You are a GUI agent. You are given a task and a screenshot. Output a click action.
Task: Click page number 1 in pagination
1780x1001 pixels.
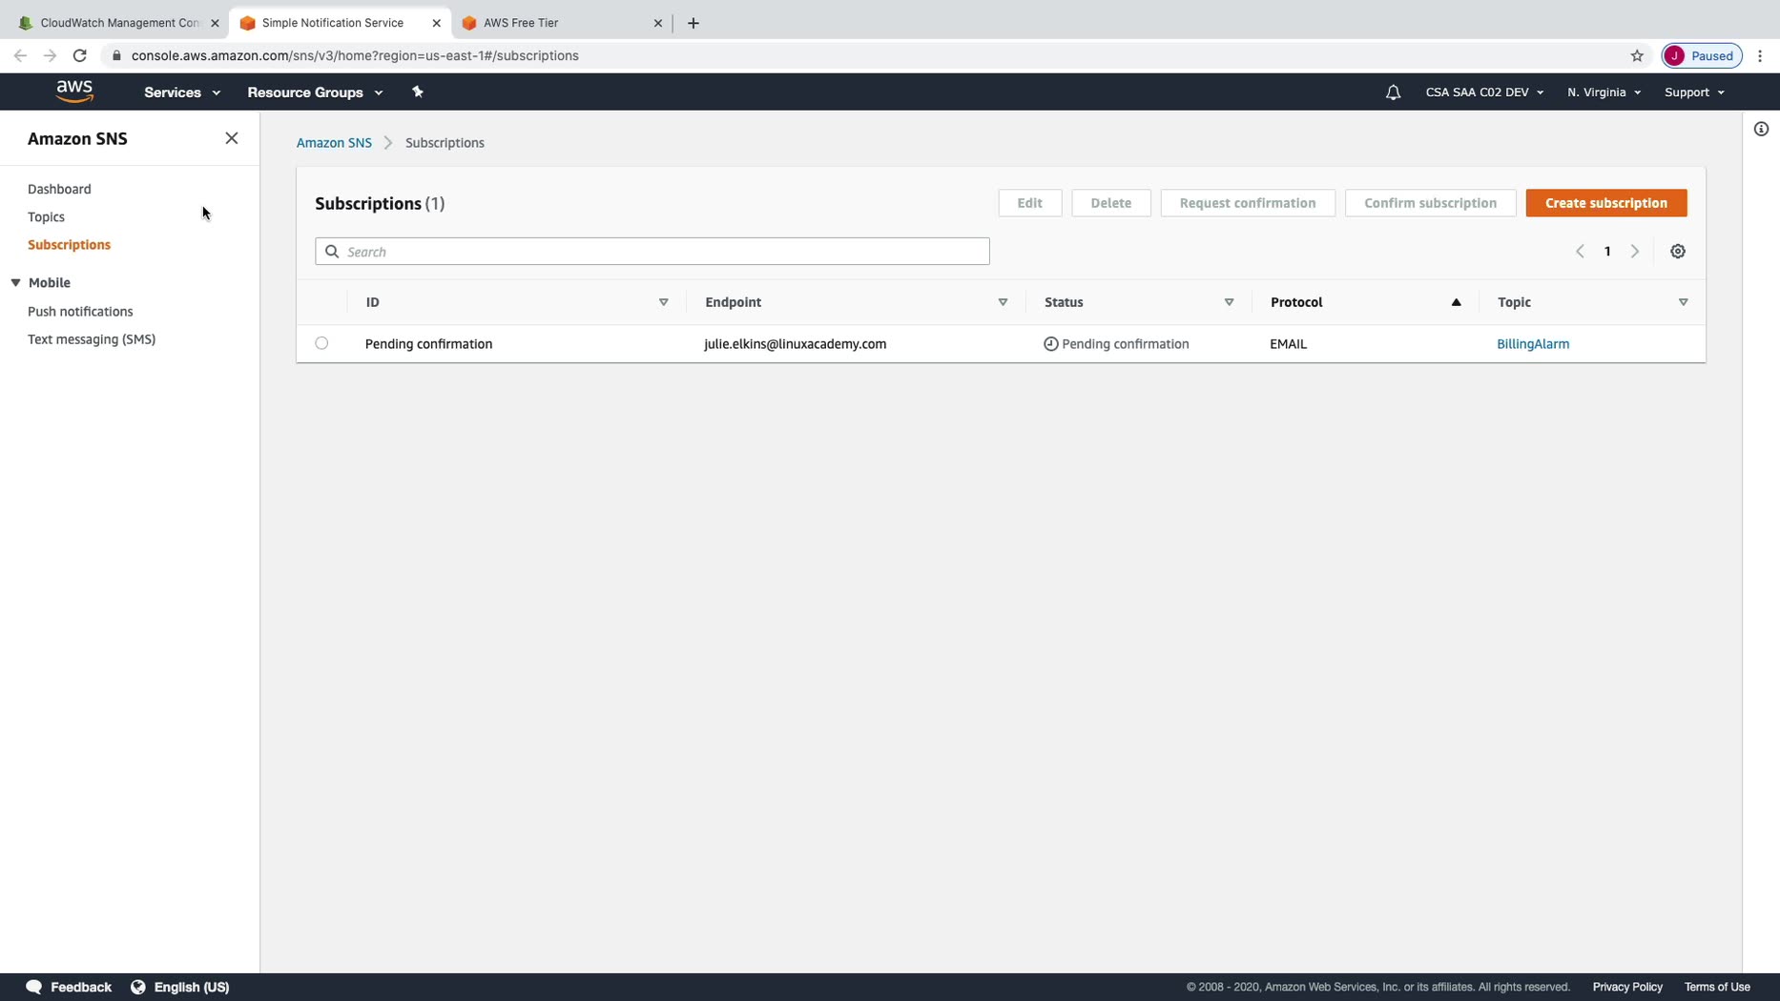pyautogui.click(x=1607, y=252)
